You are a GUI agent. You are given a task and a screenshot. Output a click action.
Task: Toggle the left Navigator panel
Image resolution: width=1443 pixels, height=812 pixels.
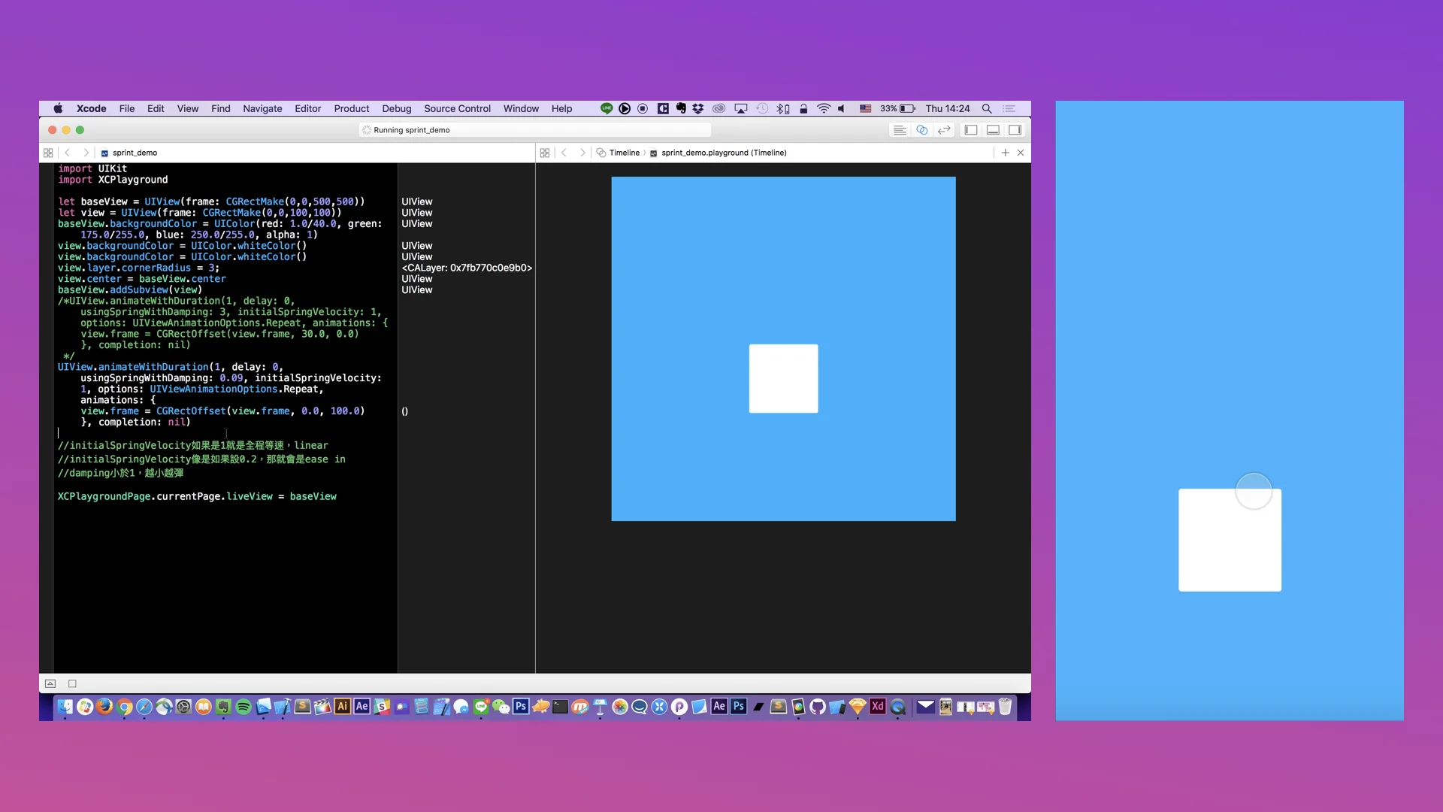971,130
